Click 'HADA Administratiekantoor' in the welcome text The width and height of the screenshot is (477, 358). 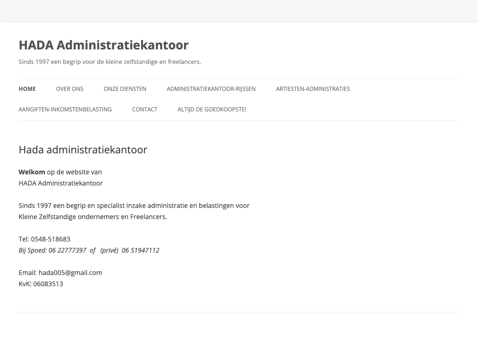click(61, 183)
